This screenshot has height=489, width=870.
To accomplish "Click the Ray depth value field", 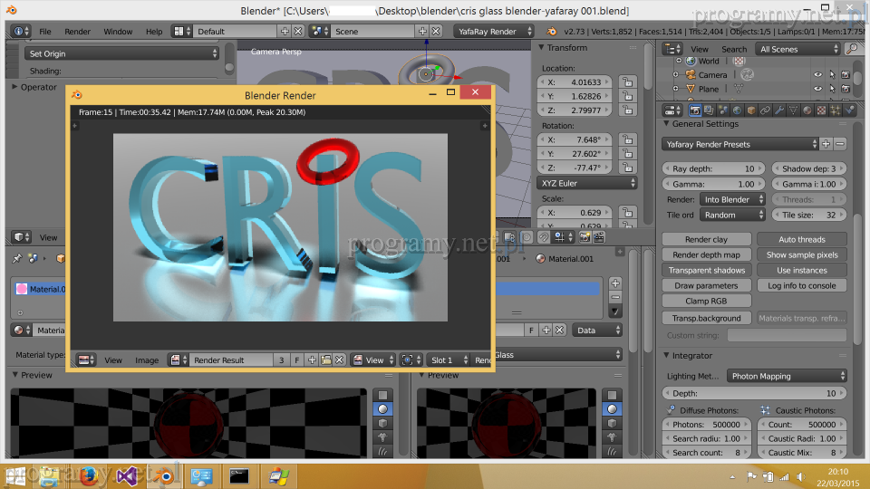I will (713, 169).
